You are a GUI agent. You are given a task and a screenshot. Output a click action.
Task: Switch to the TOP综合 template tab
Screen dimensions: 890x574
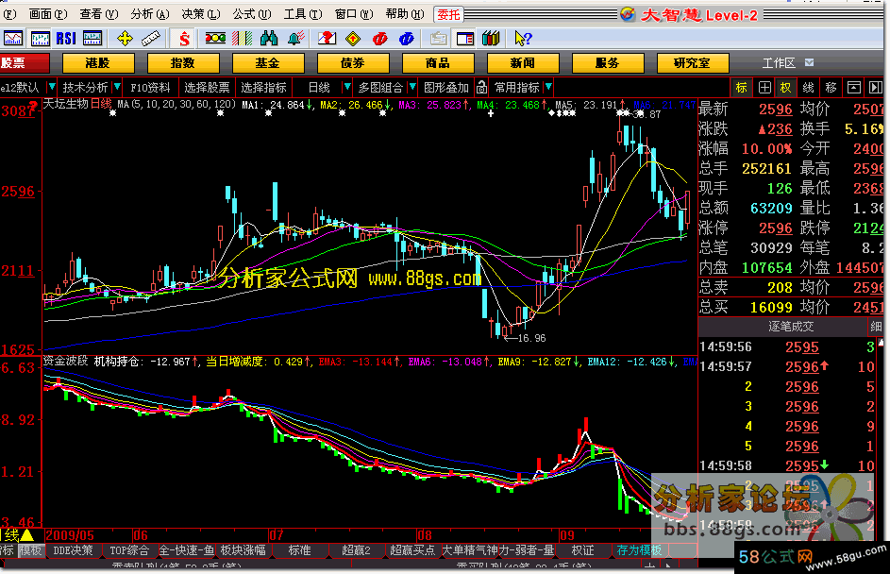(x=129, y=550)
